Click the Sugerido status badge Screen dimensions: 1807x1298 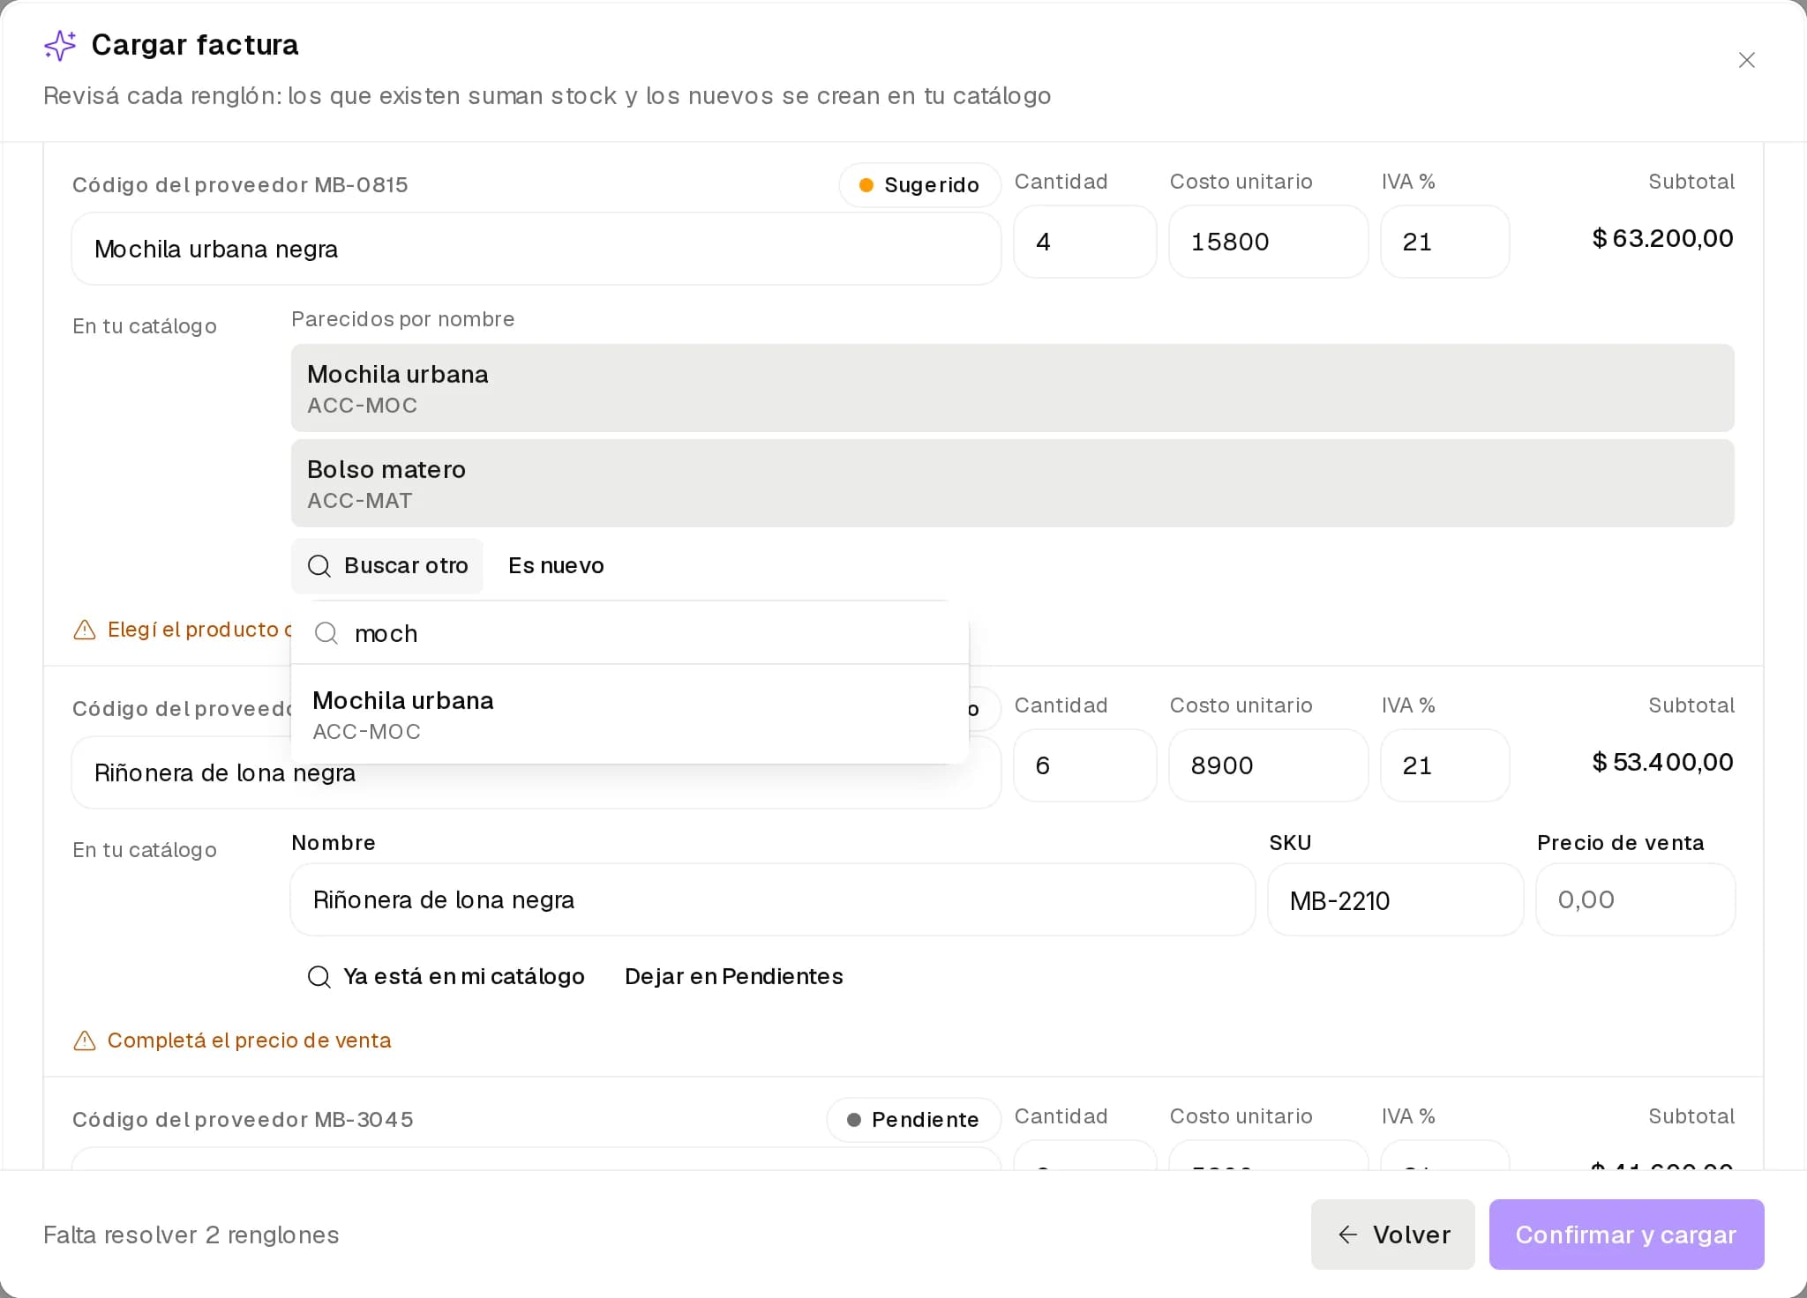tap(919, 185)
